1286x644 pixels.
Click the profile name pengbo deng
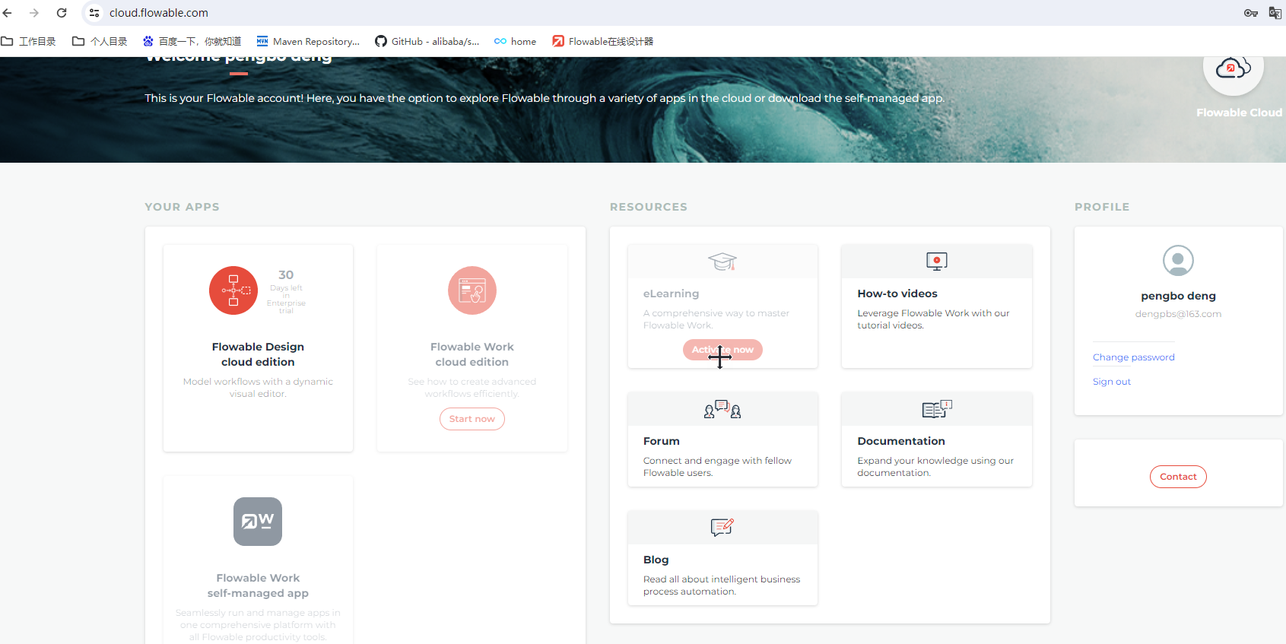coord(1178,296)
